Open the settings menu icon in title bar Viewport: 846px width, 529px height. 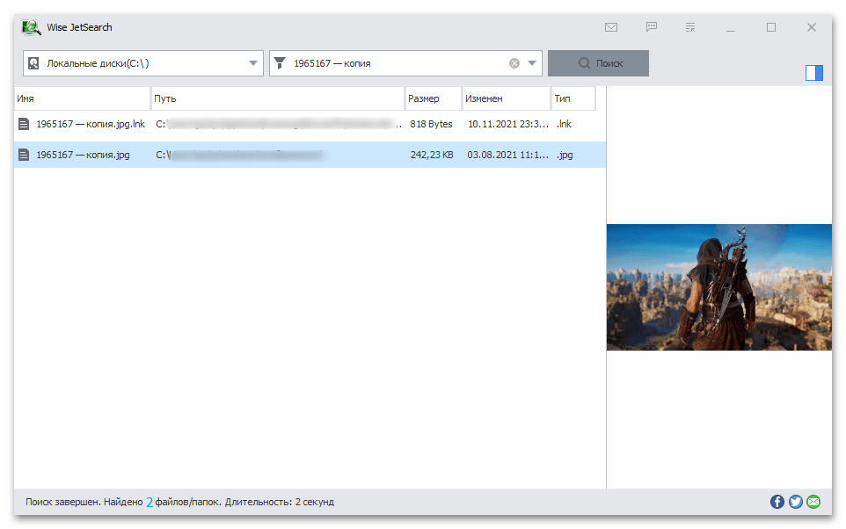690,27
